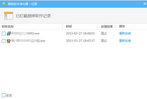Screen dimensions: 147x99
Task: Click 阻止 result in 692.exe row
Action: 104,33
